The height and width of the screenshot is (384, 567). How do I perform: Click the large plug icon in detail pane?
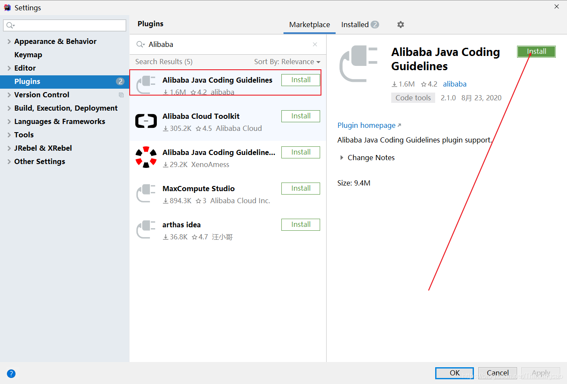358,64
